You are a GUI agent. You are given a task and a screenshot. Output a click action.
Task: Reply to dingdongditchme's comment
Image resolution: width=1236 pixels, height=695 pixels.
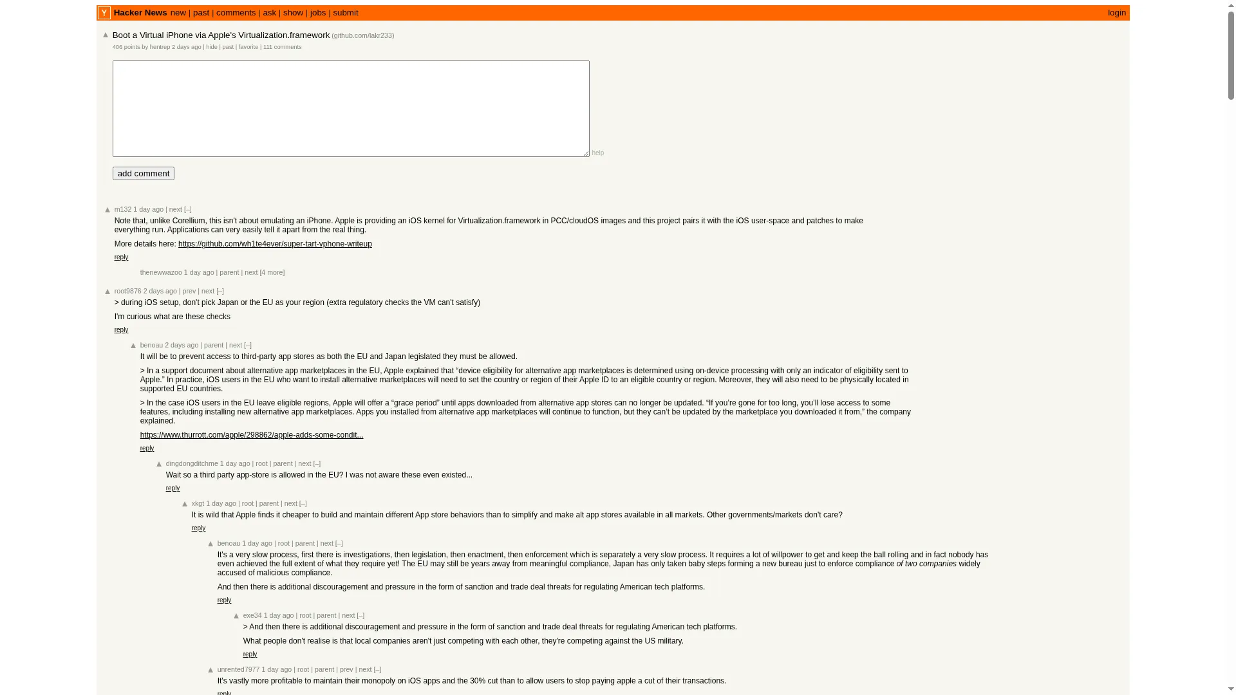pyautogui.click(x=173, y=488)
